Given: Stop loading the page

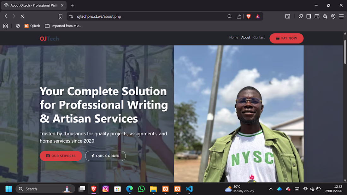Looking at the screenshot, I should (x=22, y=16).
